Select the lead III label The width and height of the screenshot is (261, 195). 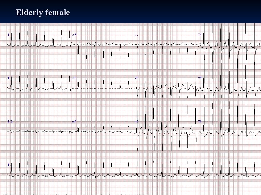pos(10,121)
